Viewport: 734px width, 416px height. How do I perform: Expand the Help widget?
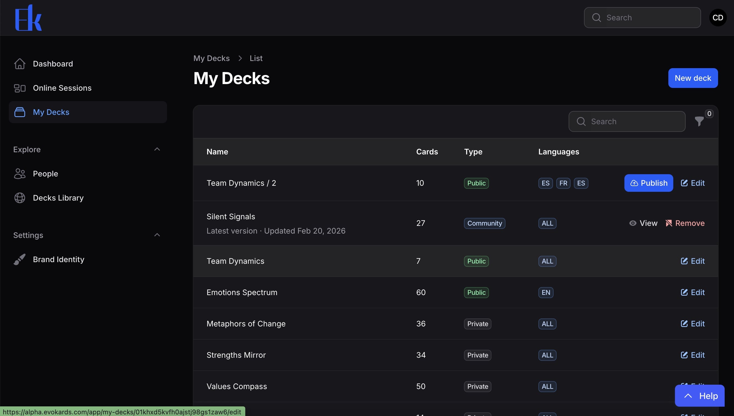pyautogui.click(x=699, y=396)
